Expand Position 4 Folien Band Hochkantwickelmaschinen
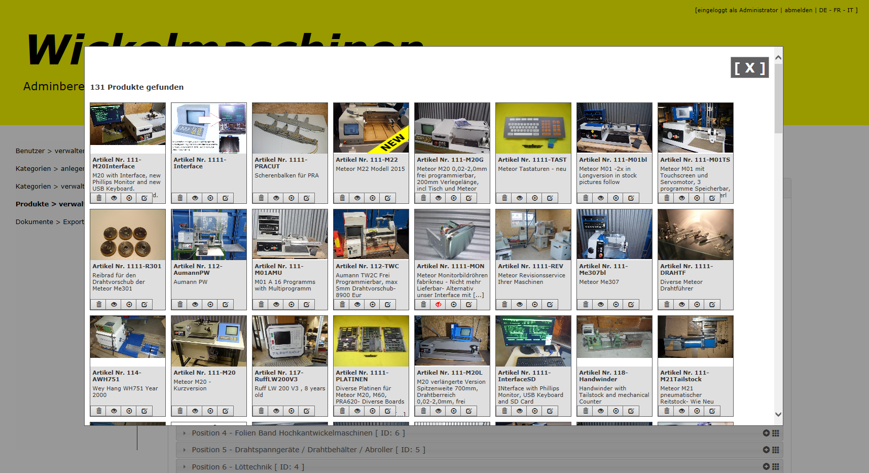The image size is (869, 473). click(298, 433)
